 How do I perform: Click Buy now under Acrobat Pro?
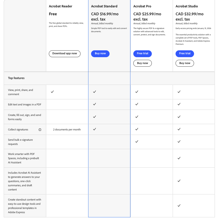tap(142, 63)
